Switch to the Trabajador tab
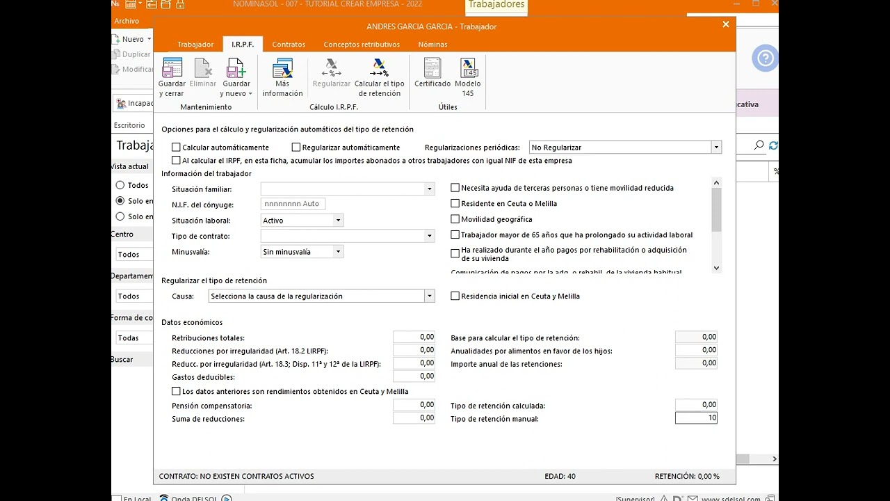Image resolution: width=890 pixels, height=501 pixels. pos(195,45)
